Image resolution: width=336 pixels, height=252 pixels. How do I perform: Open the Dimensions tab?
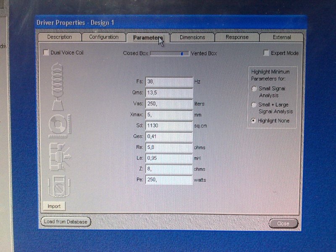(192, 37)
